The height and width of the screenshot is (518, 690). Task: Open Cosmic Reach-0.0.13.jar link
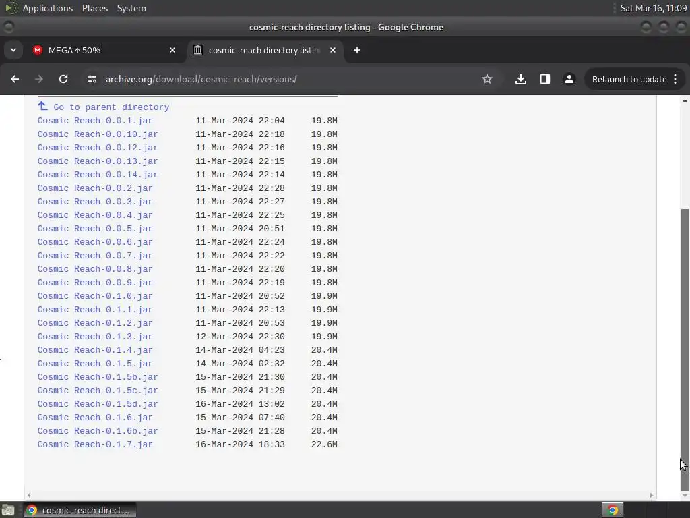pyautogui.click(x=98, y=161)
